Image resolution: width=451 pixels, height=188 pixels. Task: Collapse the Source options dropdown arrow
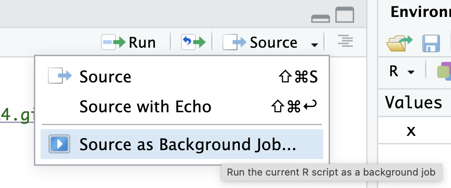(315, 44)
